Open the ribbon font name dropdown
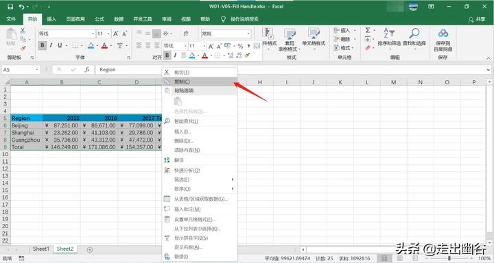This screenshot has width=494, height=263. pyautogui.click(x=93, y=34)
